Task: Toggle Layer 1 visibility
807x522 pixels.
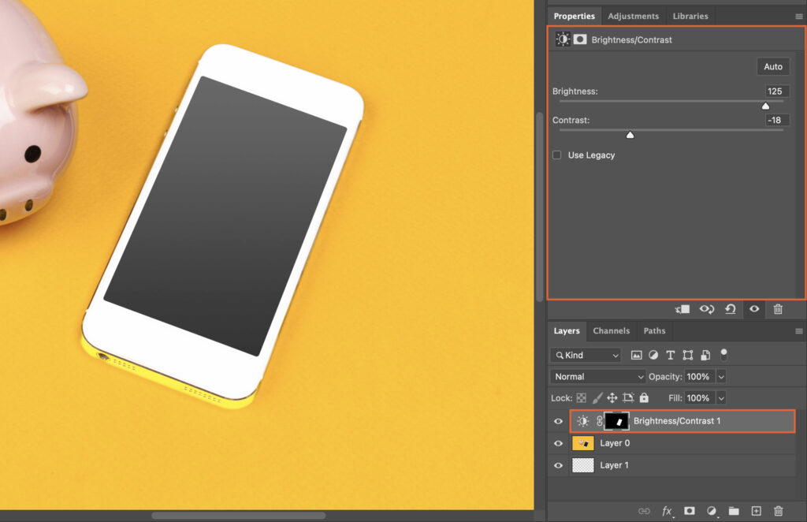Action: click(x=558, y=465)
